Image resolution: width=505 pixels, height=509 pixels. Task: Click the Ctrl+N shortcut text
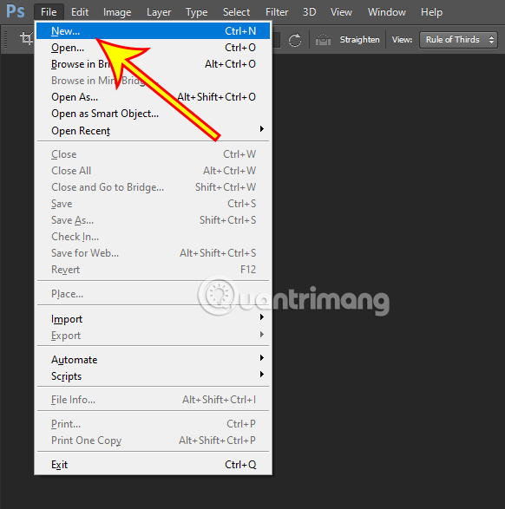click(x=240, y=31)
